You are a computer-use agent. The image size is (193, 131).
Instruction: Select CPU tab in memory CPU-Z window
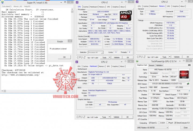tap(139, 6)
